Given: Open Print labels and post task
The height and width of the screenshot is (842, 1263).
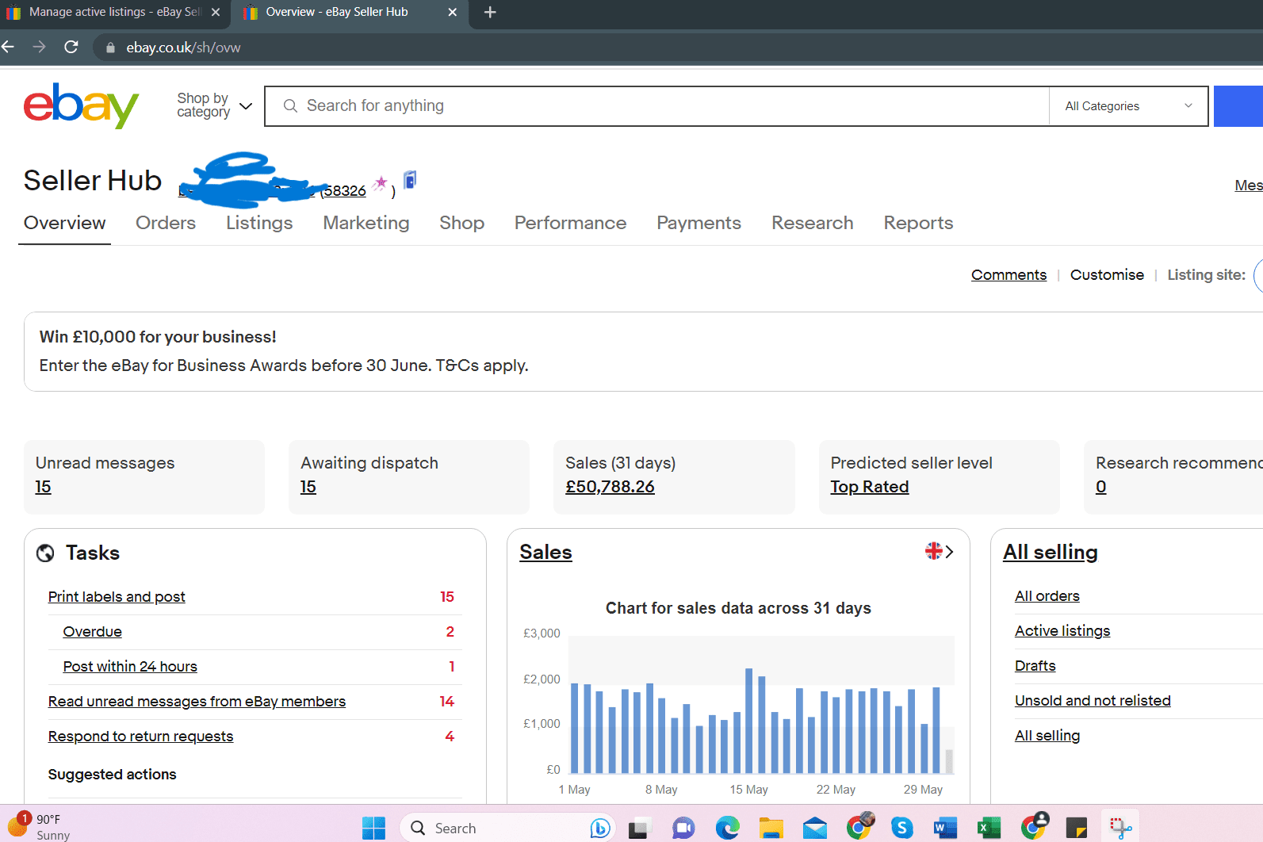Looking at the screenshot, I should 117,596.
